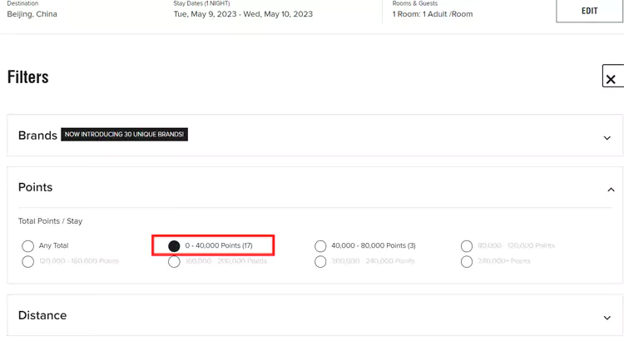Pick the 120,000 - 160,000 Points option
The image size is (624, 341).
[x=28, y=261]
